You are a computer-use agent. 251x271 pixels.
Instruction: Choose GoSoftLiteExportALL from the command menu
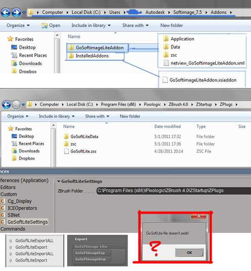(34, 240)
